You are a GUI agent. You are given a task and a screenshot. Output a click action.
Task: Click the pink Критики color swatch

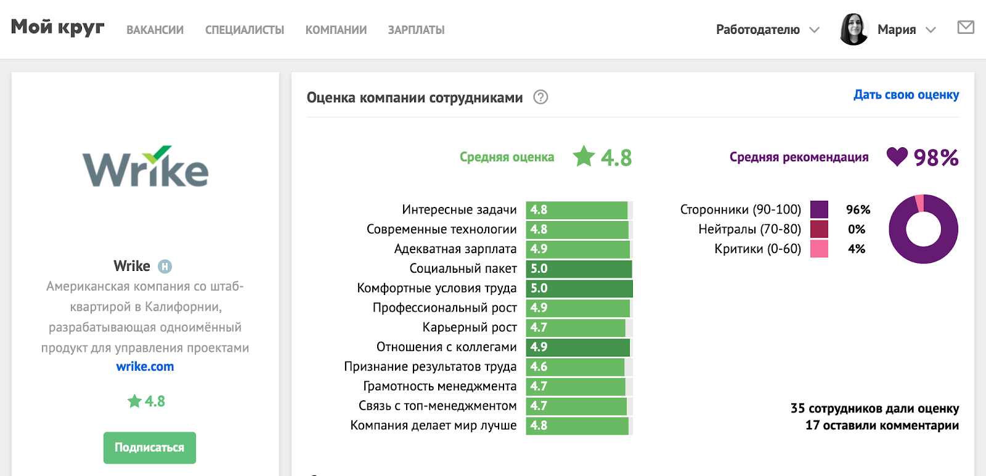click(819, 249)
